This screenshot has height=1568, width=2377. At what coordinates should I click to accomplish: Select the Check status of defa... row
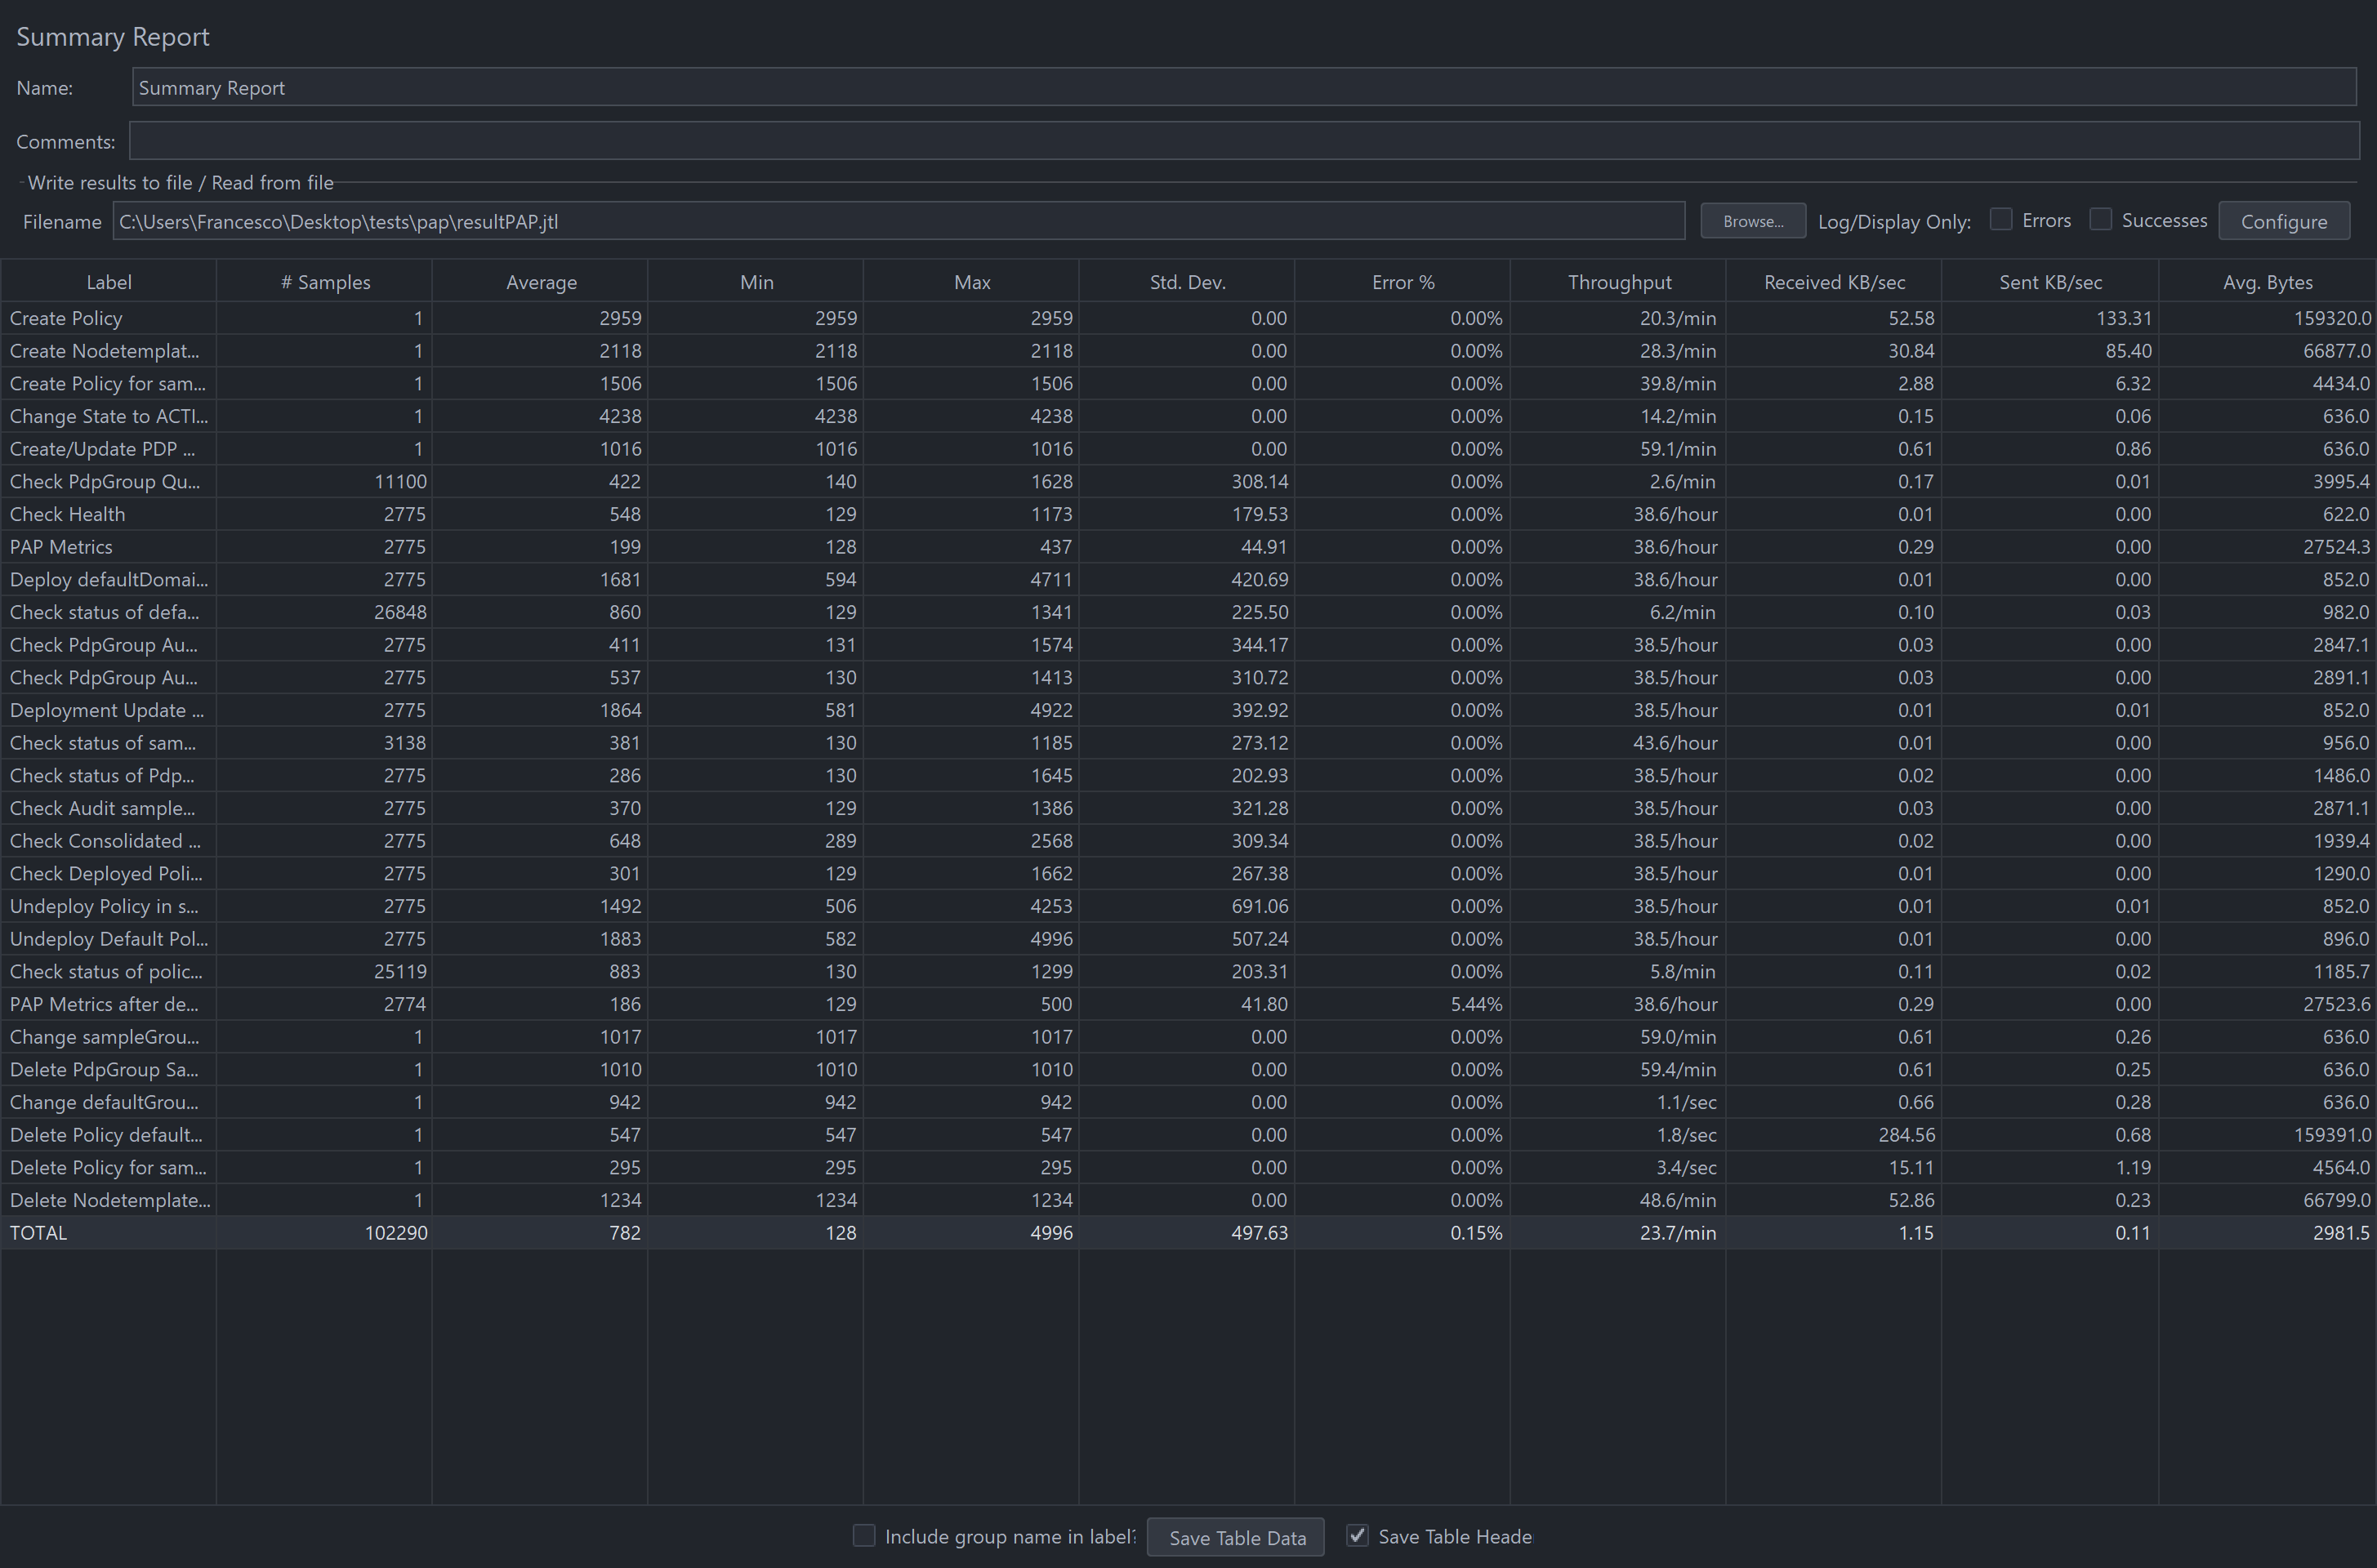coord(1188,612)
